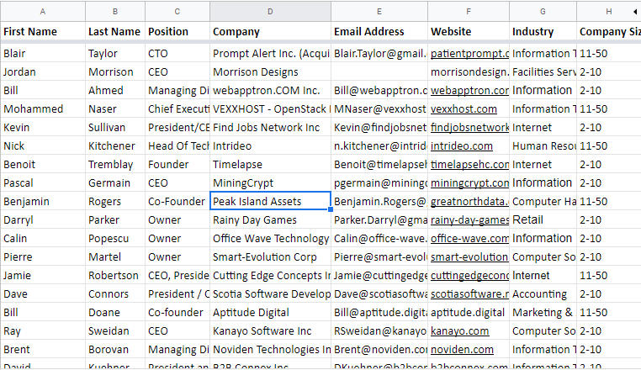The width and height of the screenshot is (641, 370).
Task: Select the 'Mohammed' first name cell
Action: 43,109
